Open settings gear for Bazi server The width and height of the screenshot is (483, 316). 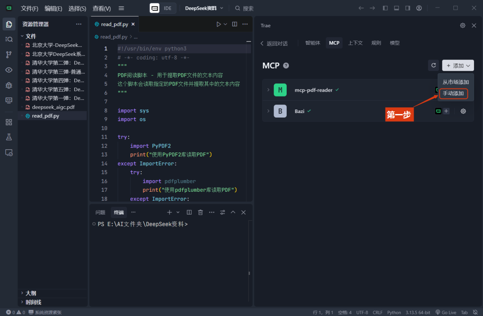[x=463, y=111]
